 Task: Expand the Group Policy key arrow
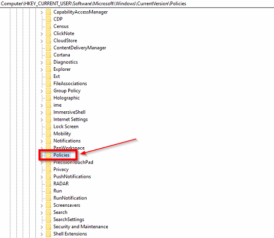tap(42, 91)
